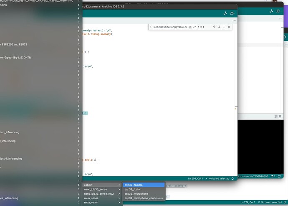Open the "ice_inferencing" library menu row

(x=41, y=198)
